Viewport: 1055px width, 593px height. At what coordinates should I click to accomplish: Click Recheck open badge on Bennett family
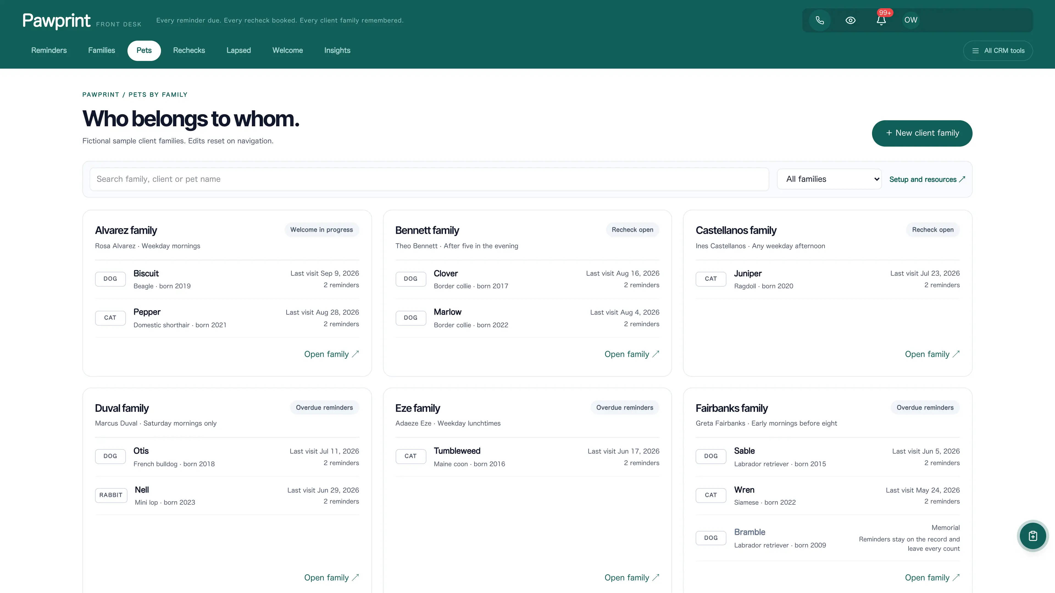tap(632, 230)
